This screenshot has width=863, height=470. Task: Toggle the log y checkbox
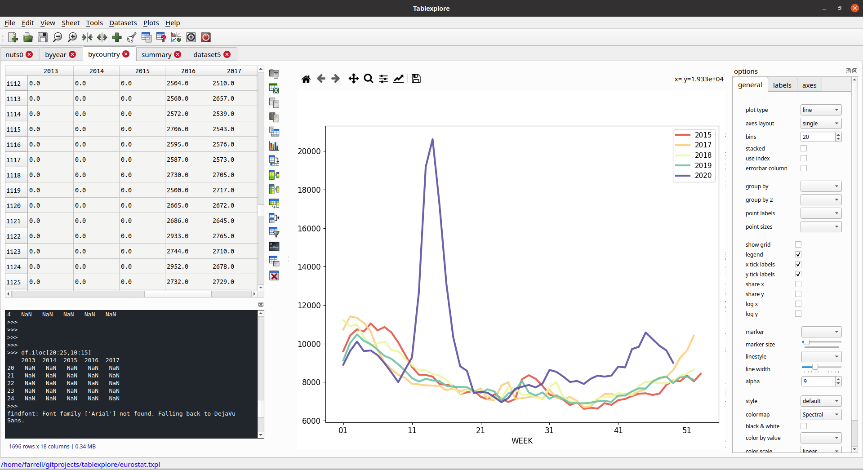coord(798,314)
